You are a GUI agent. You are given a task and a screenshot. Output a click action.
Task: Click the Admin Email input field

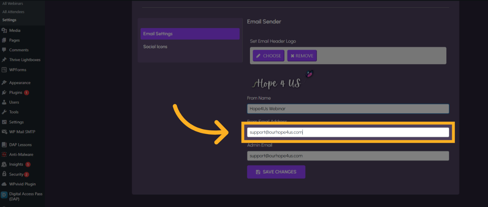click(x=348, y=156)
